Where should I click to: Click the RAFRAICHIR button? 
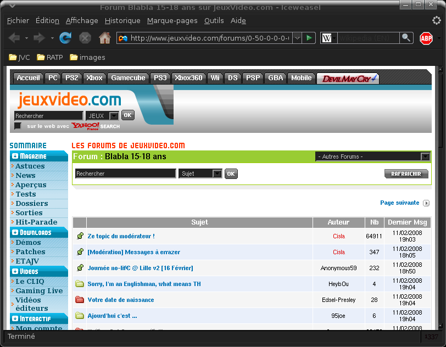[x=406, y=174]
